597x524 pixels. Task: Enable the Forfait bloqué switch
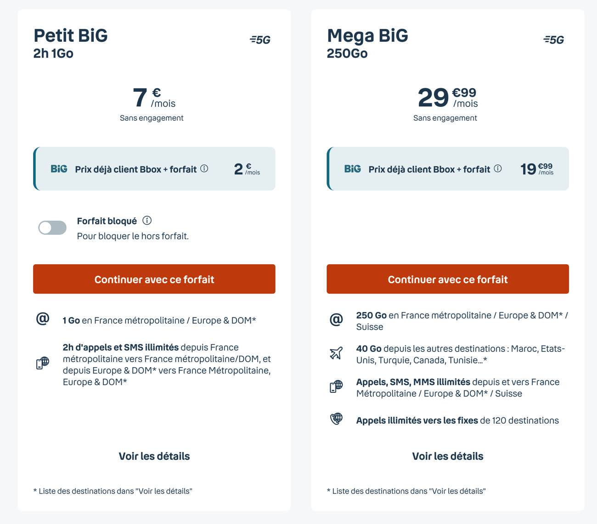pyautogui.click(x=52, y=228)
